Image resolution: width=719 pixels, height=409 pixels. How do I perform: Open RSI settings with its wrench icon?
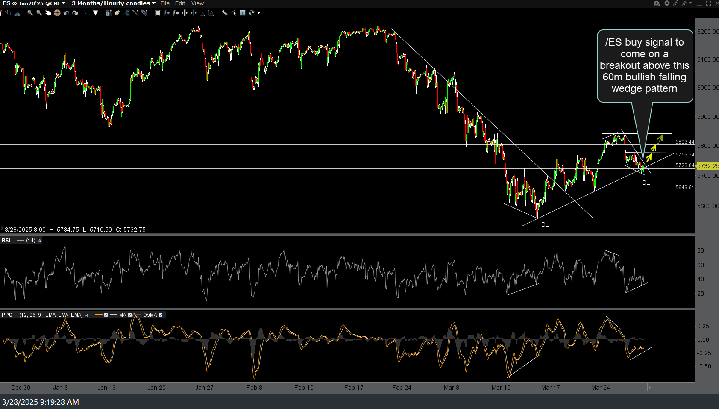pos(39,240)
